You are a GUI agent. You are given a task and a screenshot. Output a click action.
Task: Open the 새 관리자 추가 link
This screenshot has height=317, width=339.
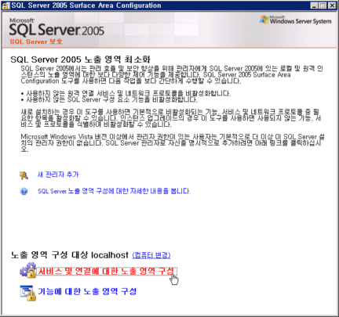click(58, 175)
